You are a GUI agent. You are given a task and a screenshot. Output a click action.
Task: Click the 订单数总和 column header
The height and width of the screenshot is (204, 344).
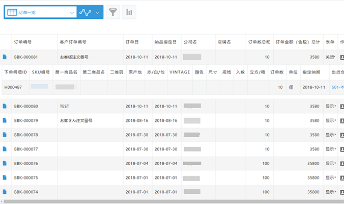(x=260, y=42)
